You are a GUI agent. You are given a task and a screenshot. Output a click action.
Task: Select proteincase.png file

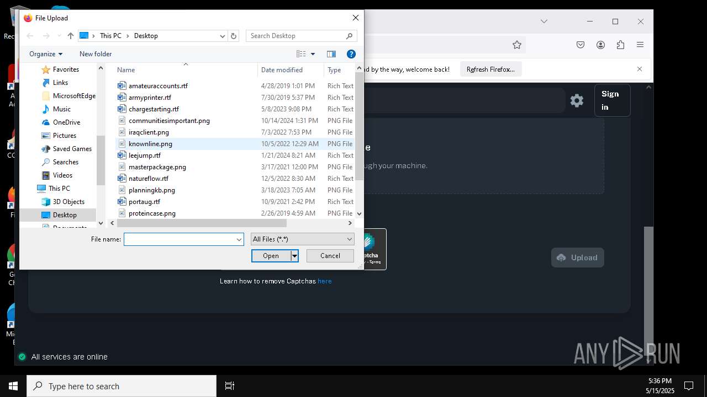pyautogui.click(x=152, y=213)
